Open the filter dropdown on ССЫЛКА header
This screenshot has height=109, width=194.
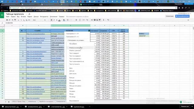[x=50, y=31]
